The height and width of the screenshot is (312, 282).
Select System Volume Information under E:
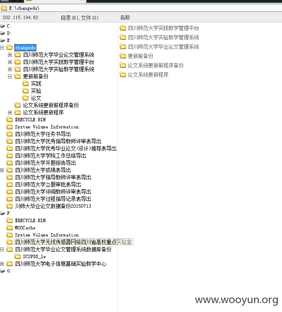pos(47,127)
